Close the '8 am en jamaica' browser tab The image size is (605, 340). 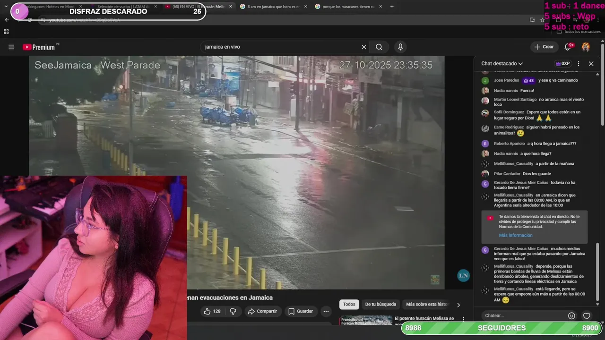305,7
